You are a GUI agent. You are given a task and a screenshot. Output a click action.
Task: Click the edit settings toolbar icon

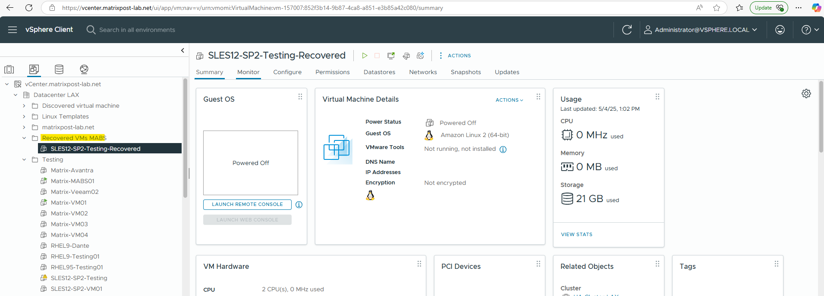[x=406, y=56]
